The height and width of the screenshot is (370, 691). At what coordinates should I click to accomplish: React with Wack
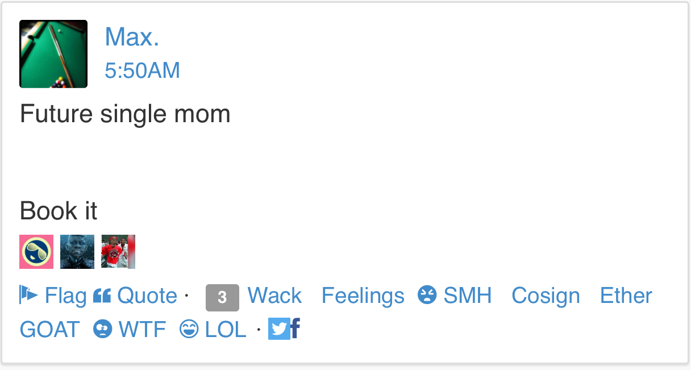pos(274,296)
